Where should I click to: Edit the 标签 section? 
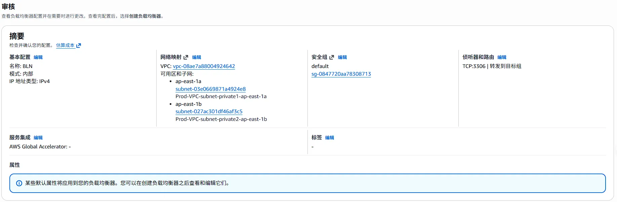point(330,138)
